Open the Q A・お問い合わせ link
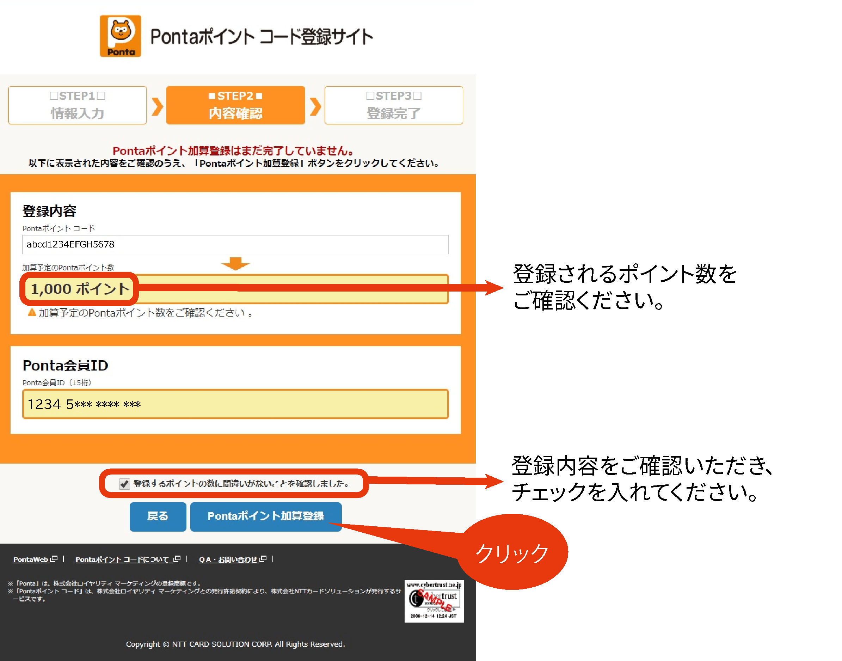The height and width of the screenshot is (661, 842). (228, 559)
